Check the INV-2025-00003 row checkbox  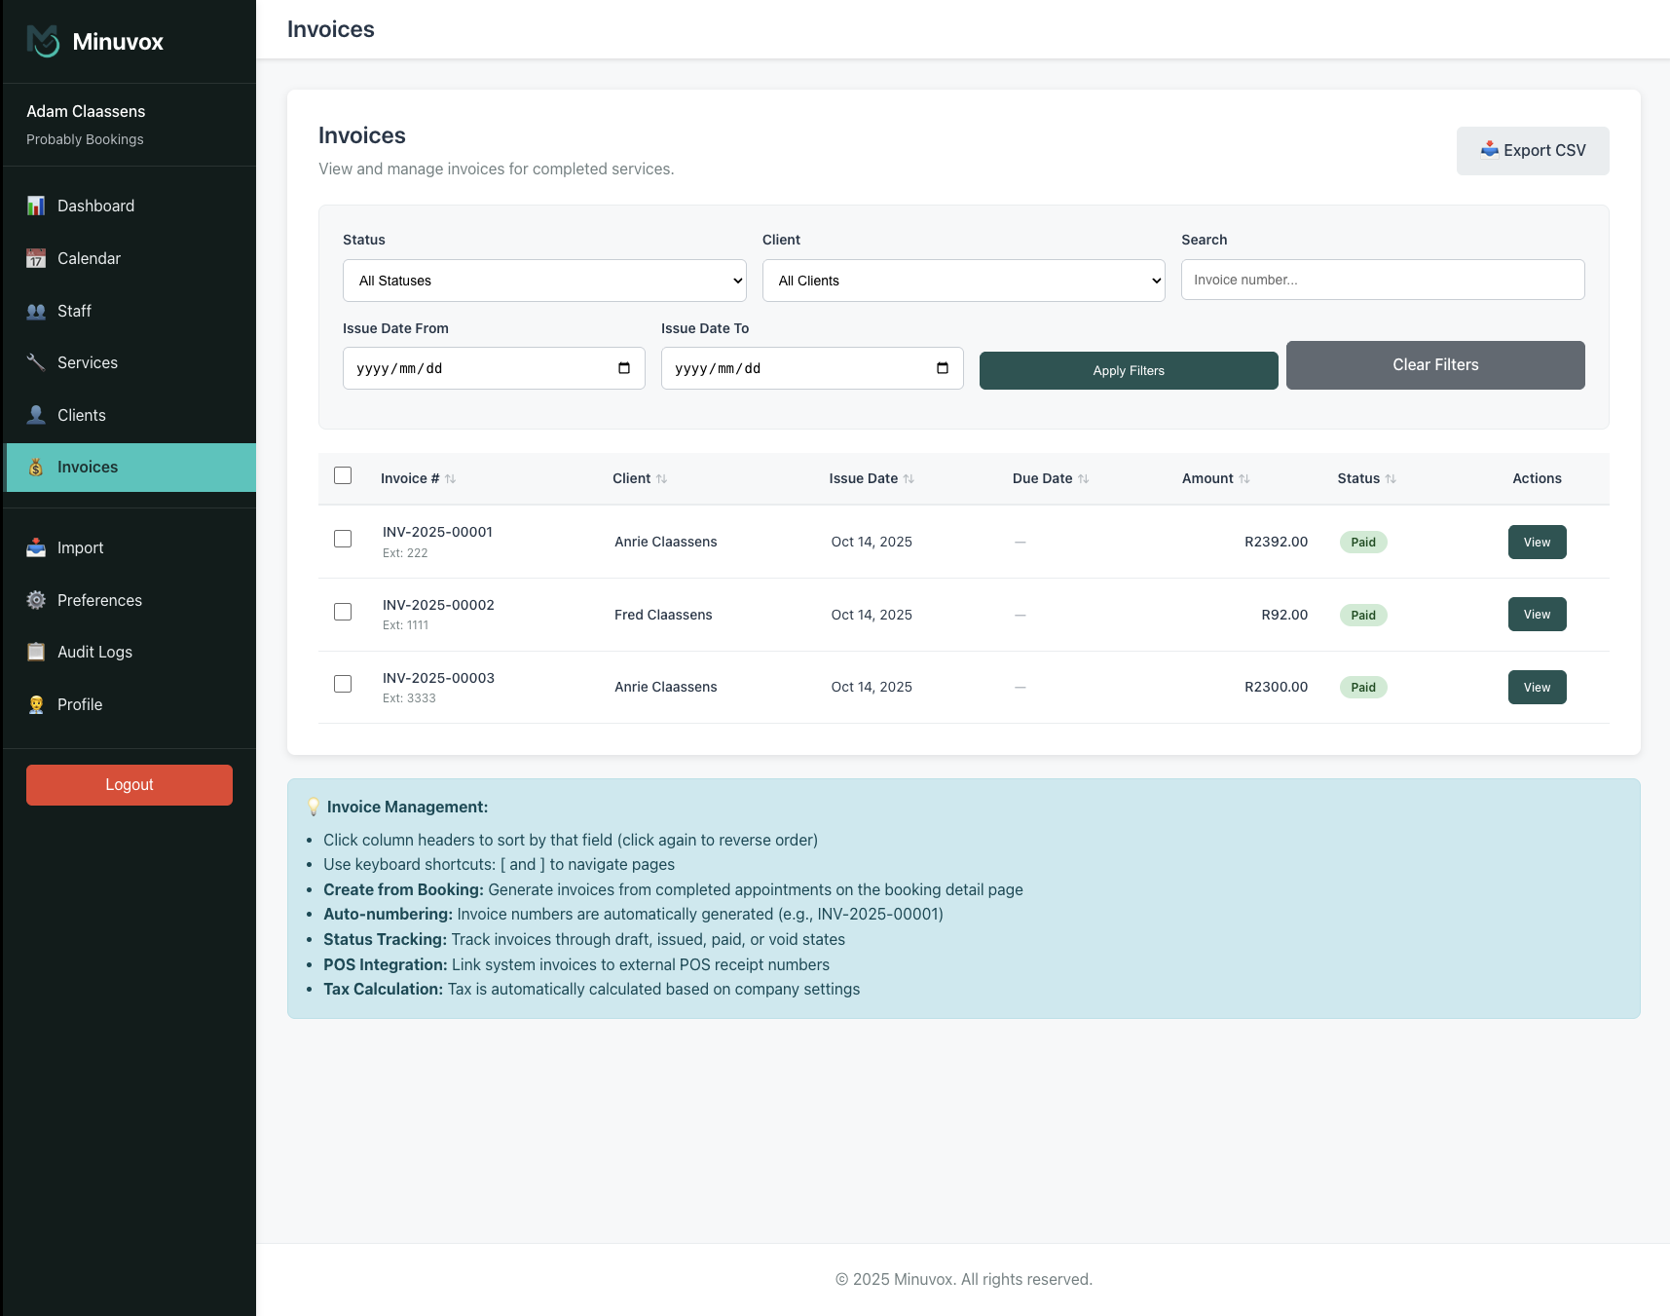(343, 684)
